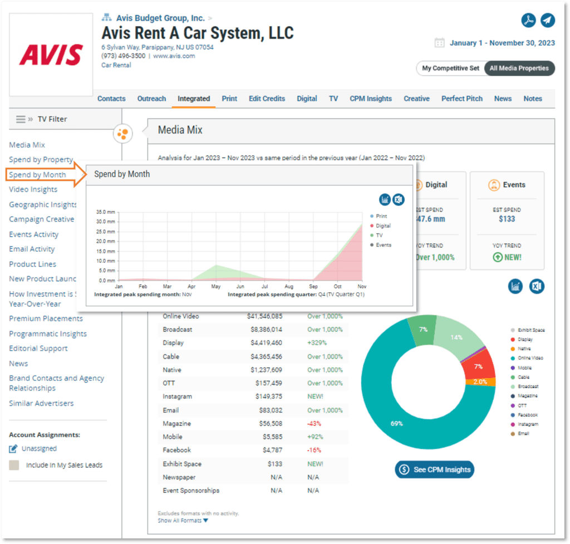570x544 pixels.
Task: Open Email Activity in the sidebar
Action: (32, 249)
